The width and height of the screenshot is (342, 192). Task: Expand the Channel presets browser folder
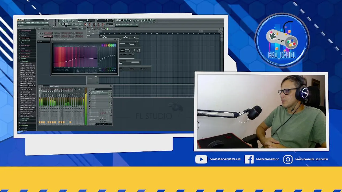click(x=26, y=30)
